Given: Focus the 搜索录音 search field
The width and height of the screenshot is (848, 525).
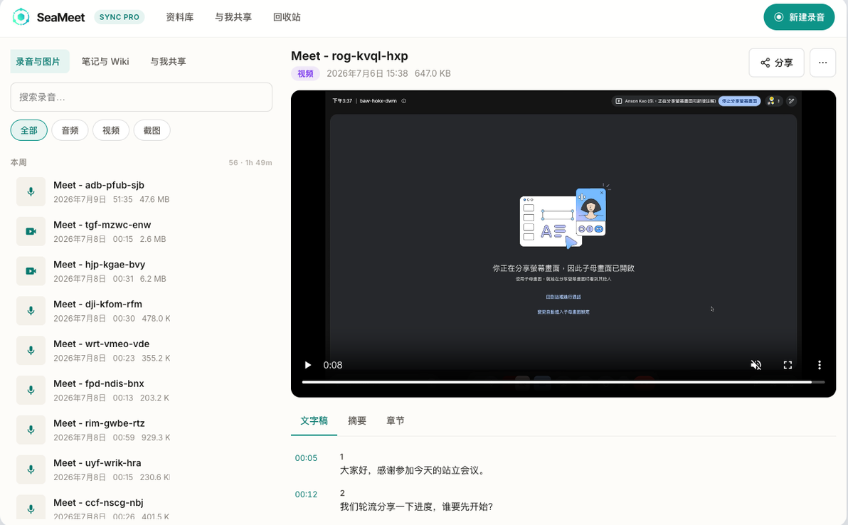Looking at the screenshot, I should pos(141,97).
